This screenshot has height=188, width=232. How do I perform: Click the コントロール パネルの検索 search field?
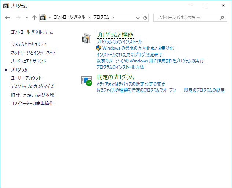[187, 18]
